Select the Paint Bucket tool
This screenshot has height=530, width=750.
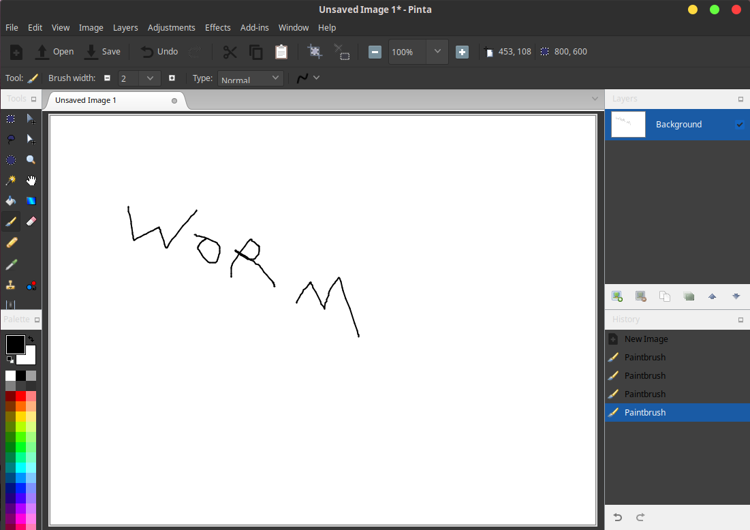pyautogui.click(x=10, y=201)
